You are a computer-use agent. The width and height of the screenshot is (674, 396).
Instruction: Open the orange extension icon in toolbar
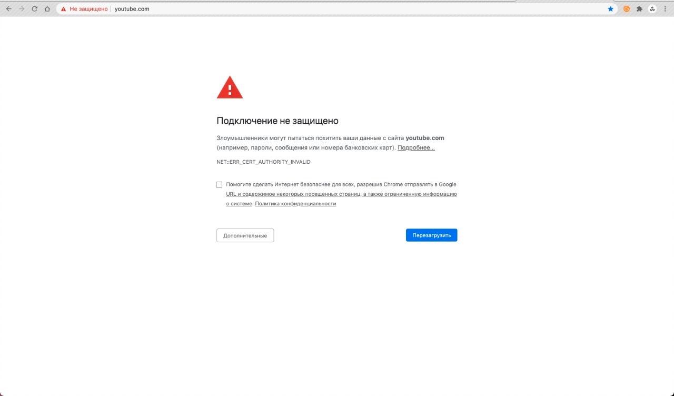[x=627, y=9]
